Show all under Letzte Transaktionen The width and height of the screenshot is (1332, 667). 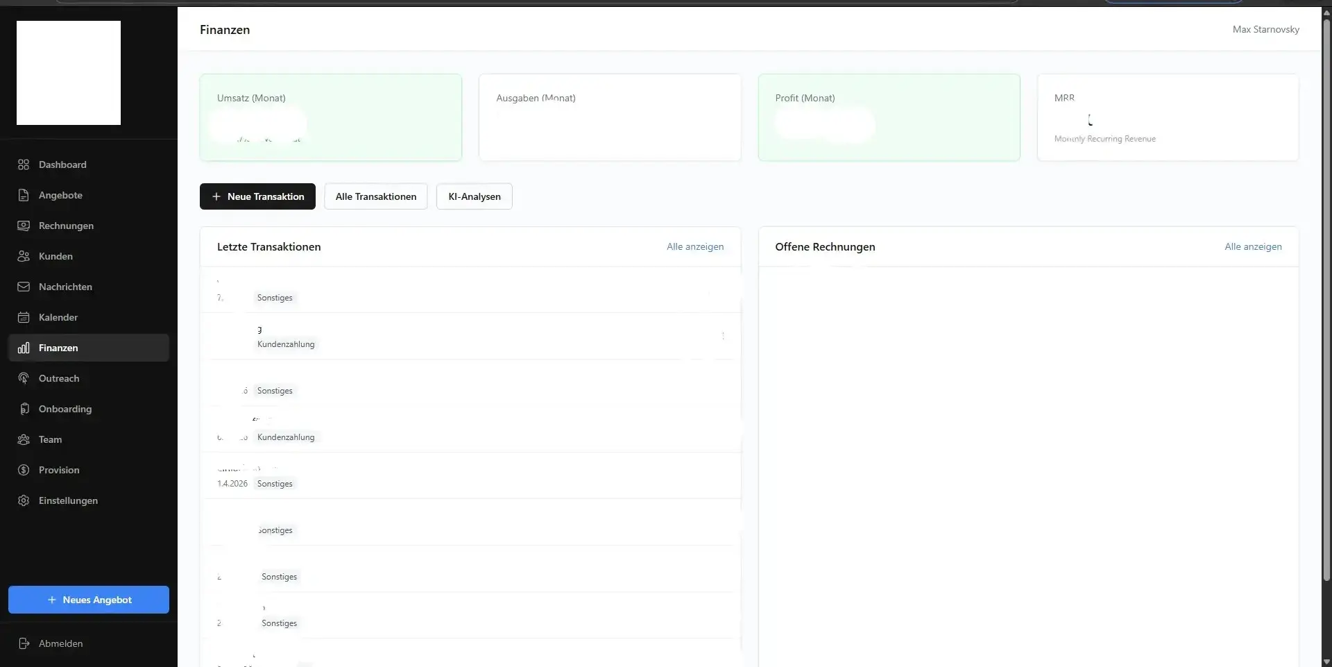coord(694,246)
